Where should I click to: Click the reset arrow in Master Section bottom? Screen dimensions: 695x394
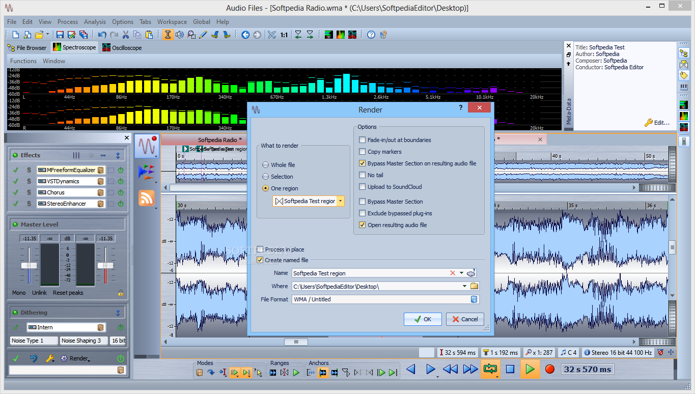(34, 358)
